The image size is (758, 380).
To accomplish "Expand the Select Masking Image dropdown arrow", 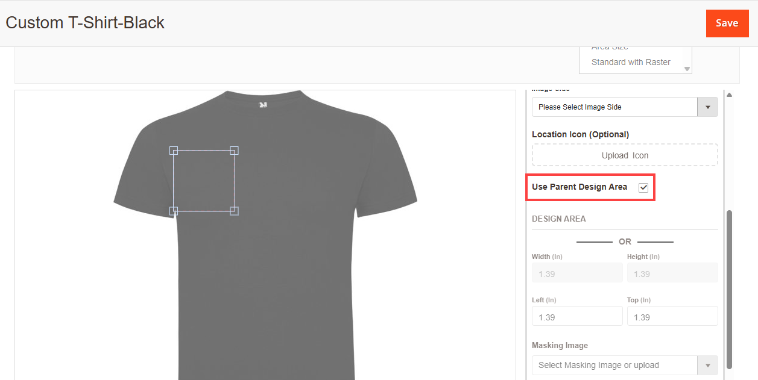I will 707,366.
